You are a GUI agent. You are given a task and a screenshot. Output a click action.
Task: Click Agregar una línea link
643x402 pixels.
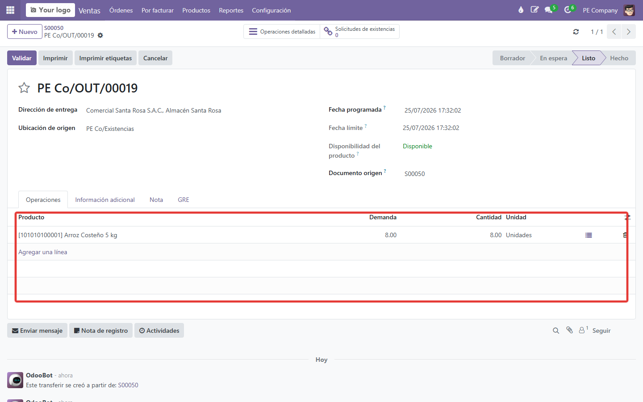[43, 252]
